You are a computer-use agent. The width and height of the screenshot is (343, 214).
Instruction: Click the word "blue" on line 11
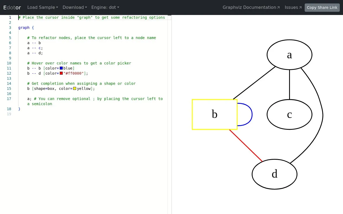point(68,68)
